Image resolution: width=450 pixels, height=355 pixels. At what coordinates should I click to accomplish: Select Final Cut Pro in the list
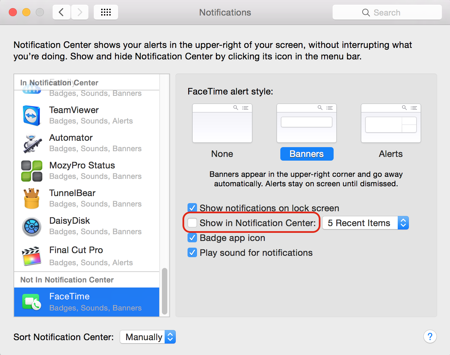(x=87, y=256)
